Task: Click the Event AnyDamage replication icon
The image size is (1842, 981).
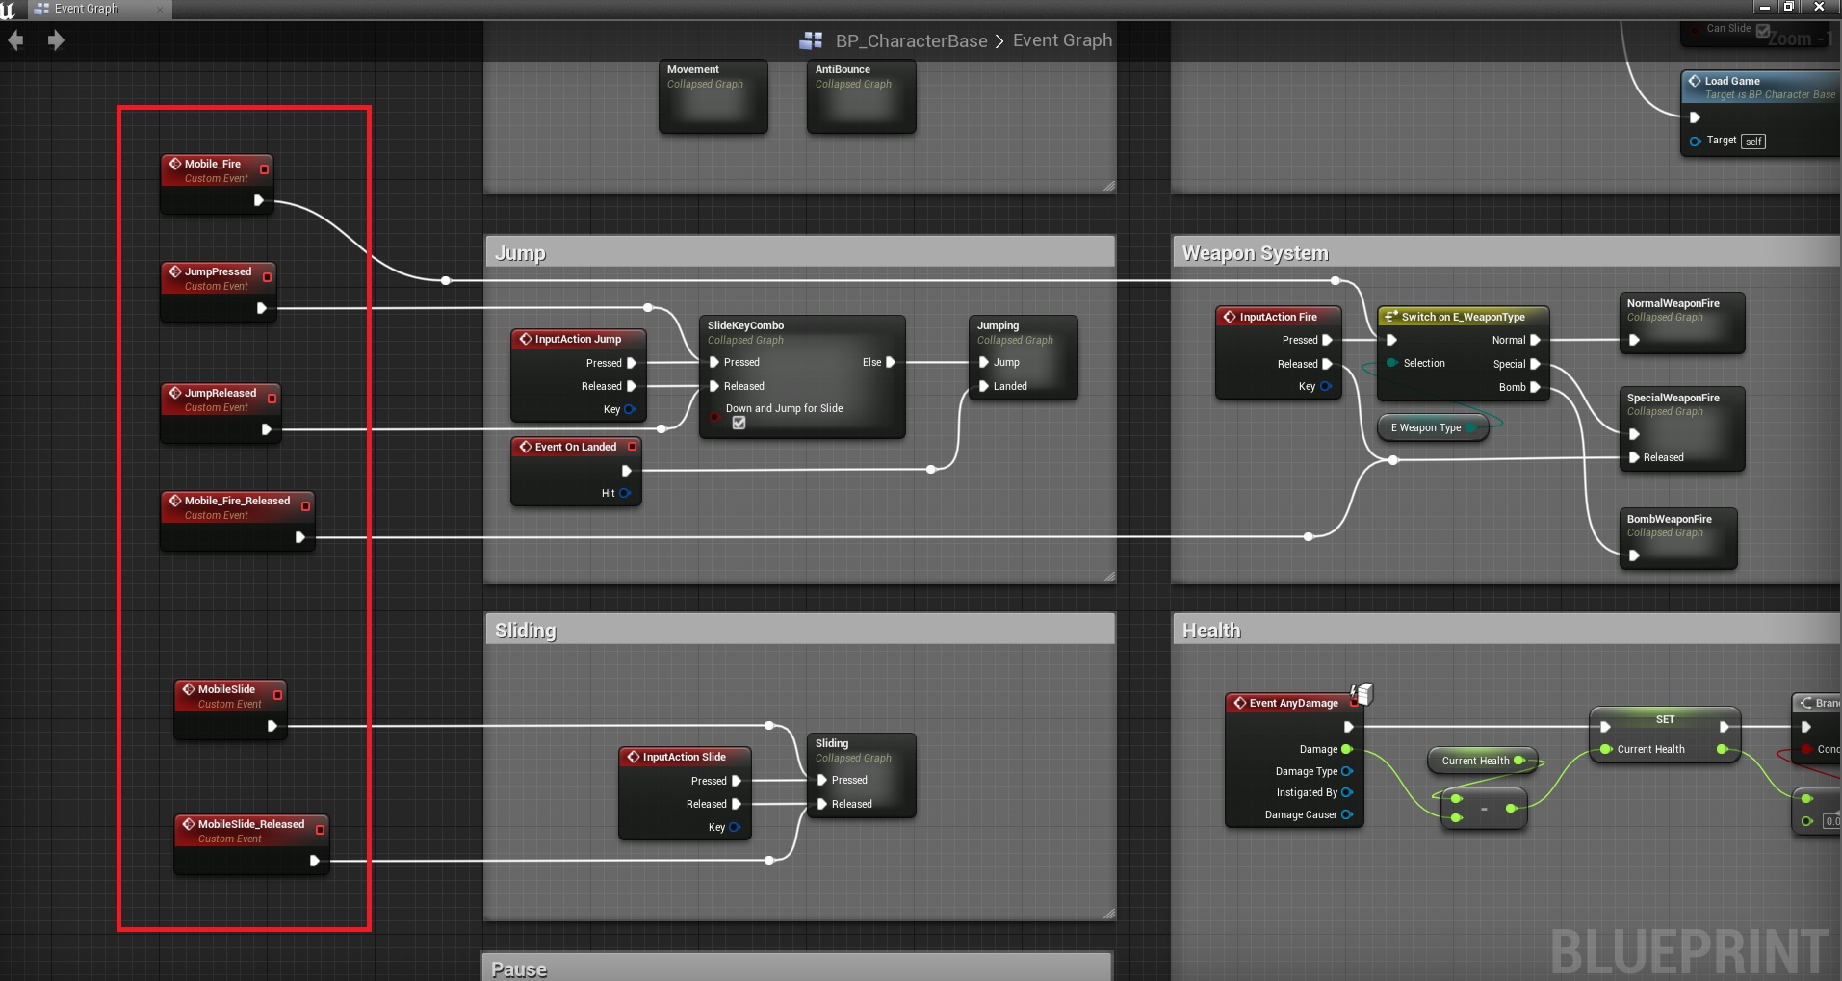Action: pos(1362,693)
